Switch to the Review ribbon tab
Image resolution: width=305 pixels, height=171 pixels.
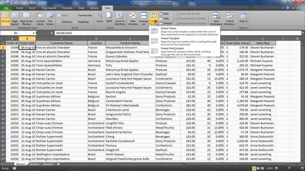click(94, 8)
